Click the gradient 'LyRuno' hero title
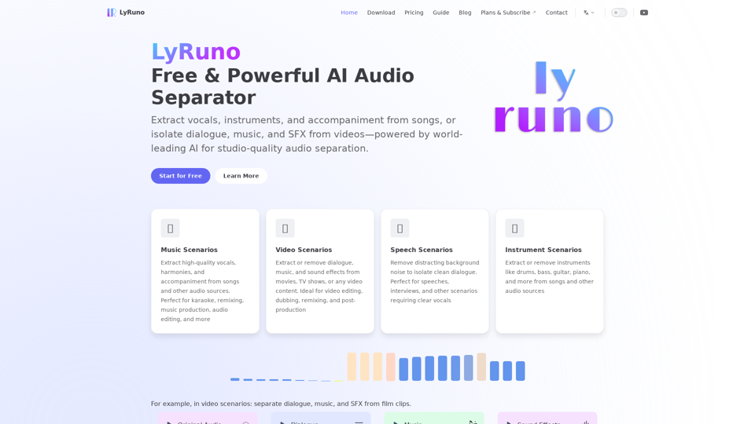Image resolution: width=755 pixels, height=424 pixels. click(196, 52)
